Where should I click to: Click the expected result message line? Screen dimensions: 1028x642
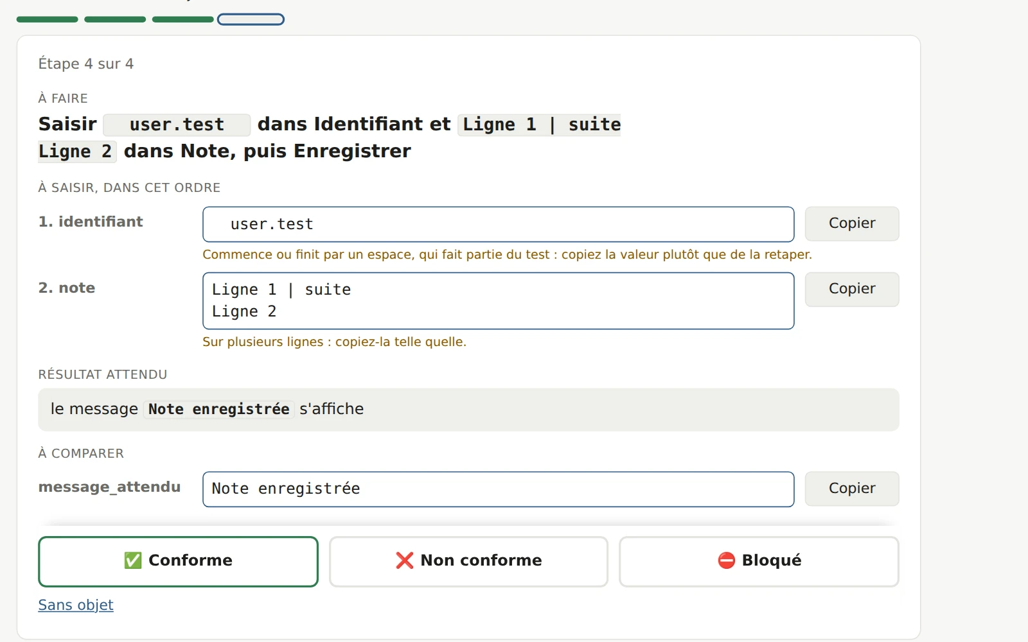(x=468, y=410)
